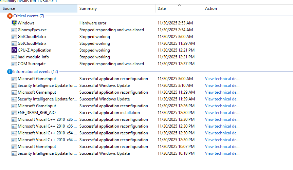Select the 'GloomyEyes.exe' source name
Screen dimensions: 293x170
(32, 30)
